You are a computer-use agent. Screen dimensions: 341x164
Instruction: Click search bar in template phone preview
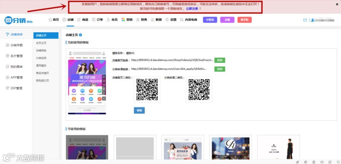pyautogui.click(x=87, y=53)
